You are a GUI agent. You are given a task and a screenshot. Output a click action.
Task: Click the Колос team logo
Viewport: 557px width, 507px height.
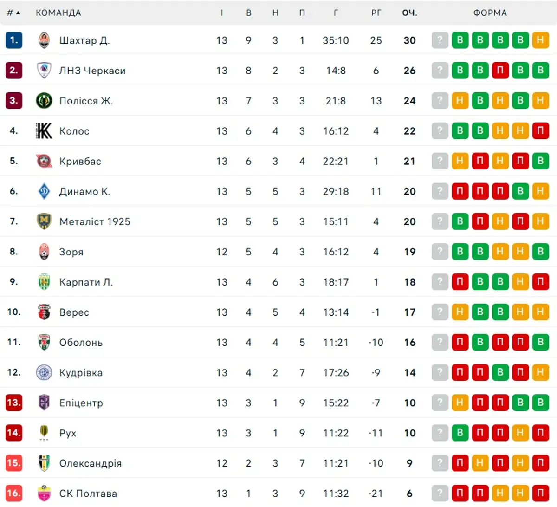(44, 131)
